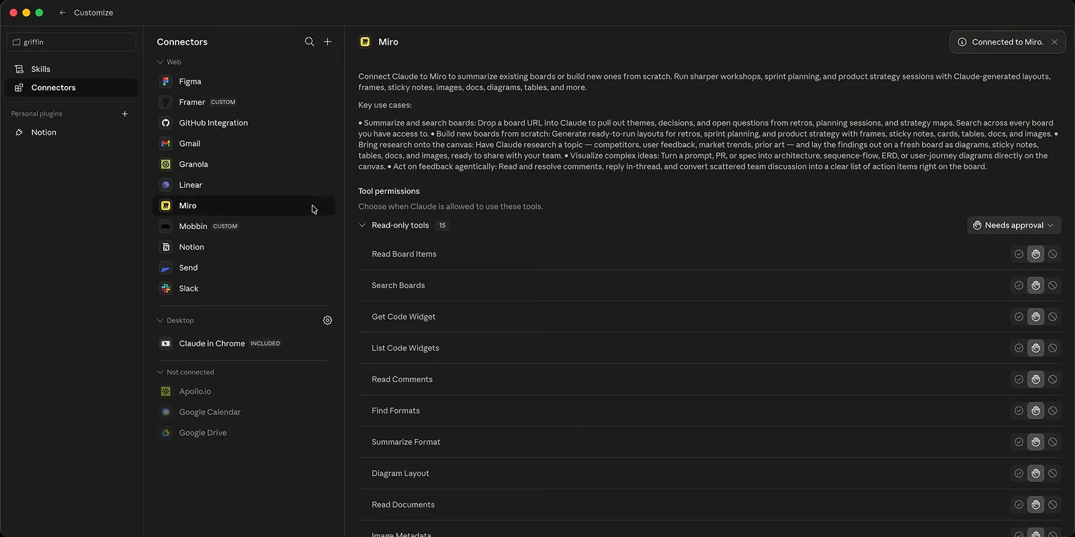Collapse the Web connectors group

click(160, 62)
